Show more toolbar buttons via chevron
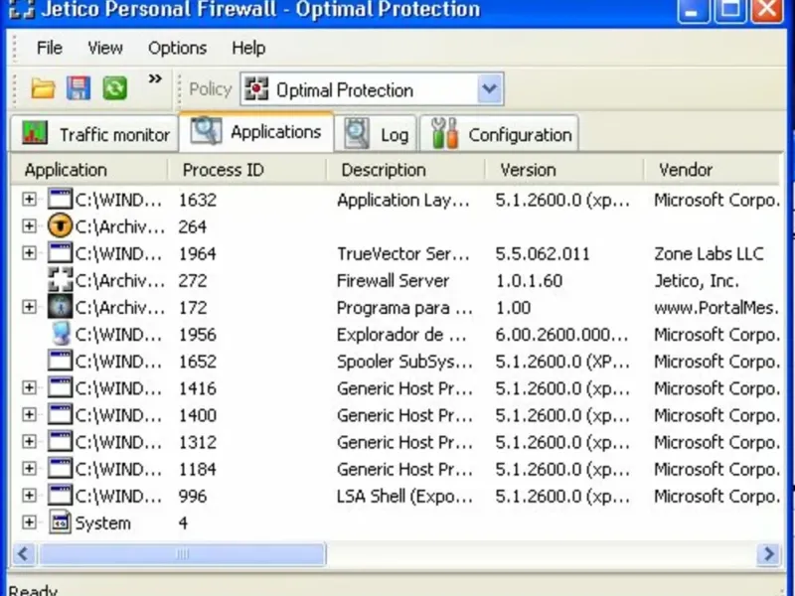 (155, 78)
